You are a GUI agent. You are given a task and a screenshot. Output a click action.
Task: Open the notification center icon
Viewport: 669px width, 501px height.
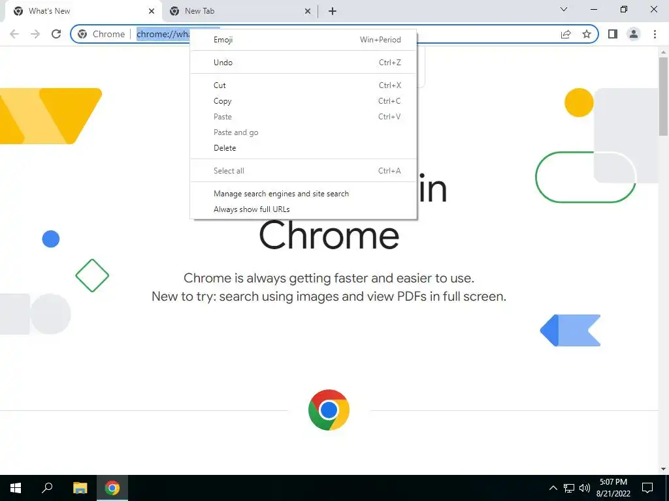(x=647, y=488)
